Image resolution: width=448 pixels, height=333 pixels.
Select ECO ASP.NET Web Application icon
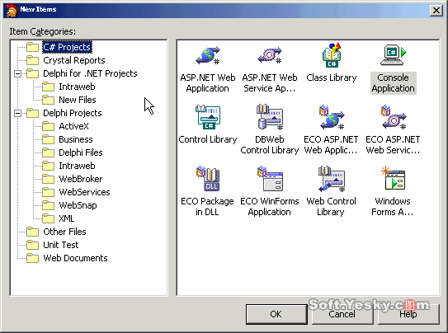click(x=332, y=117)
